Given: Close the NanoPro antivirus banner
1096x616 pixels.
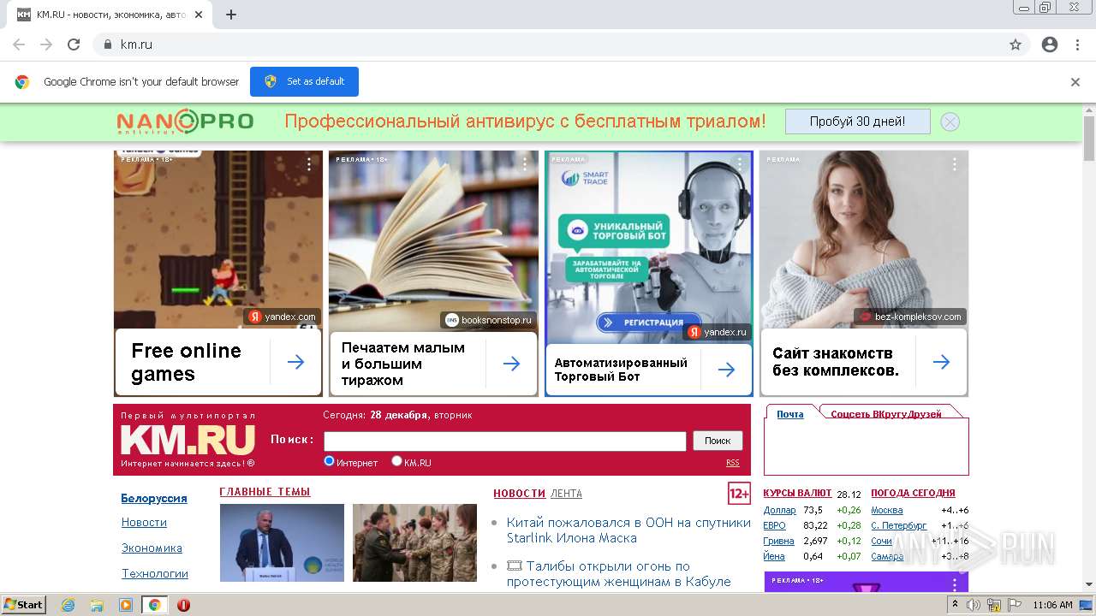Looking at the screenshot, I should point(950,121).
